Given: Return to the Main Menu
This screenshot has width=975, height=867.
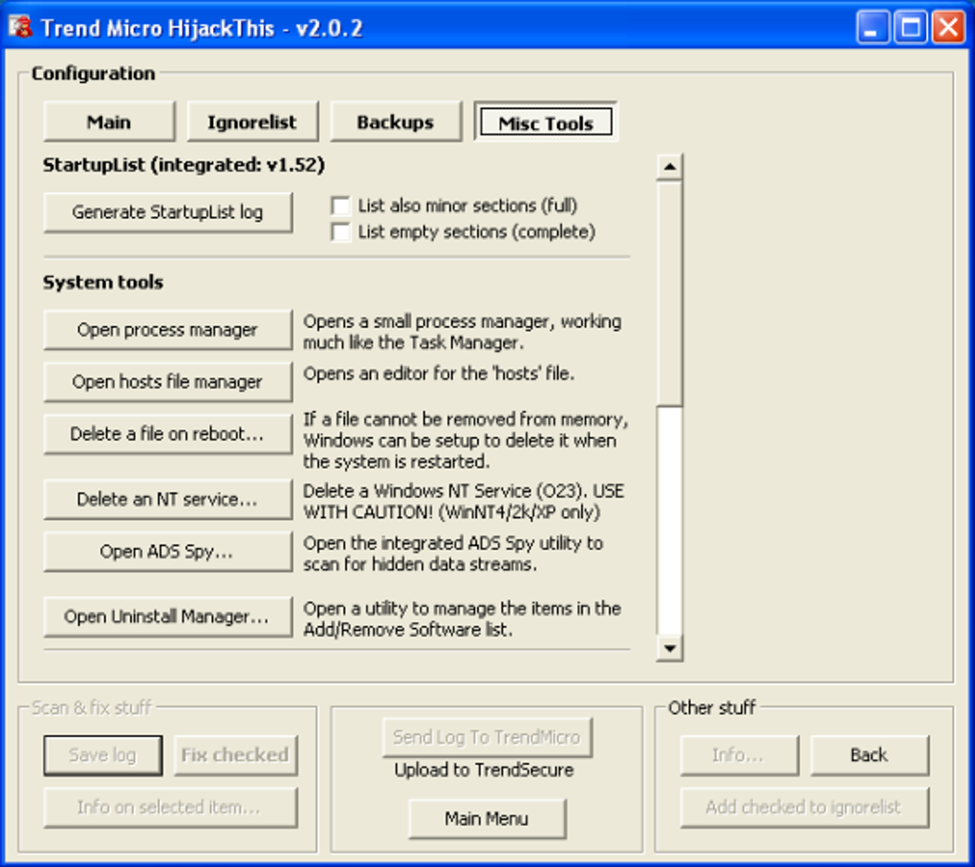Looking at the screenshot, I should click(487, 818).
